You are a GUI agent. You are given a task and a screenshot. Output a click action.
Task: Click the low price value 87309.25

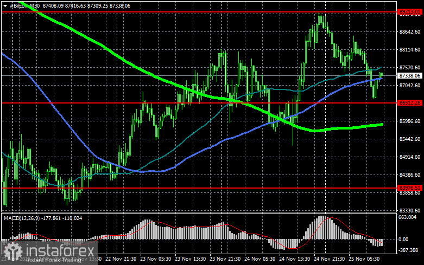[98, 5]
